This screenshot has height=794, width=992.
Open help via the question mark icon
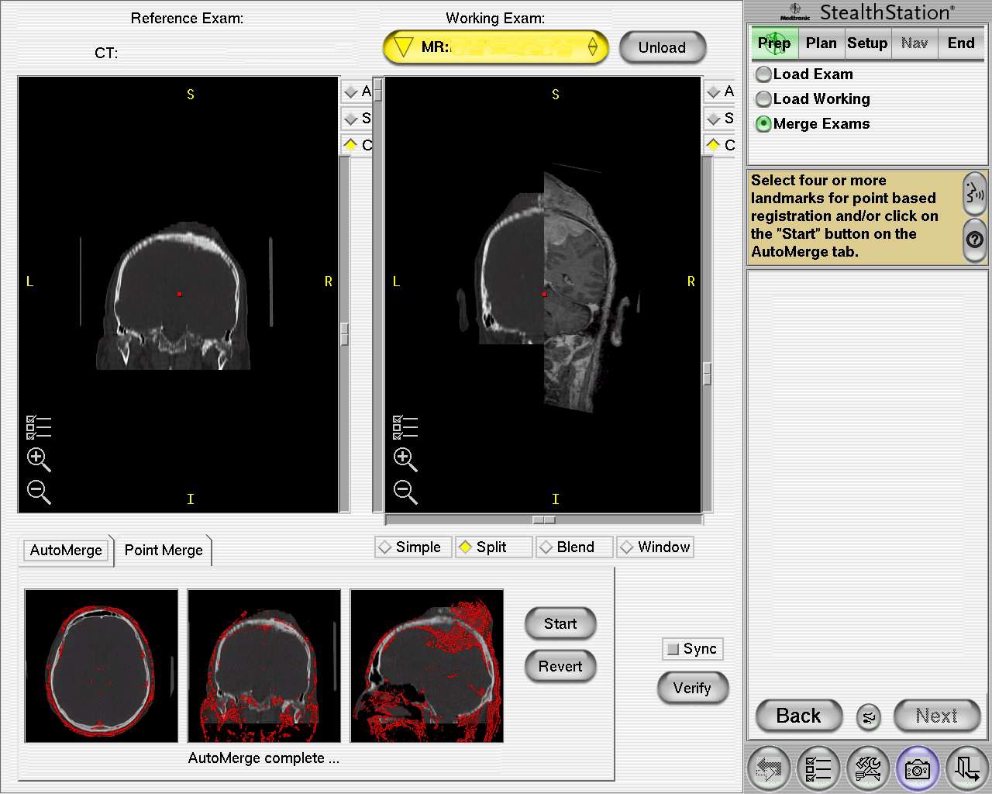975,241
